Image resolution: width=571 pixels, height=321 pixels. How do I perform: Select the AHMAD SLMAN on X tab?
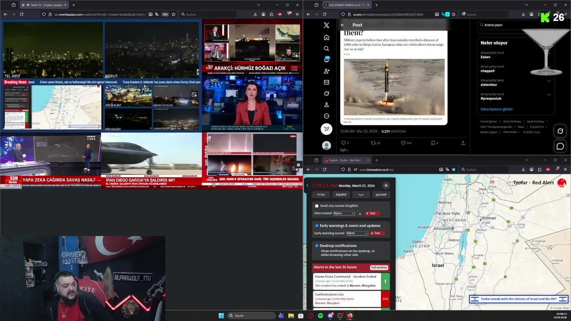pos(347,5)
